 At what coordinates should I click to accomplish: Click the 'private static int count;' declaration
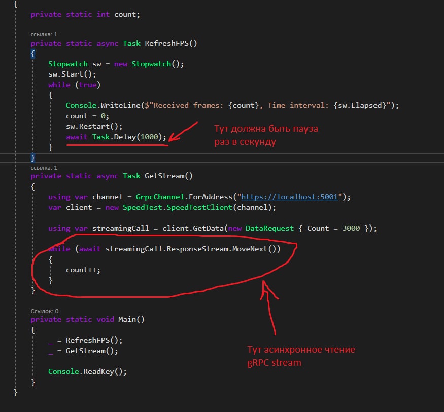(x=85, y=14)
